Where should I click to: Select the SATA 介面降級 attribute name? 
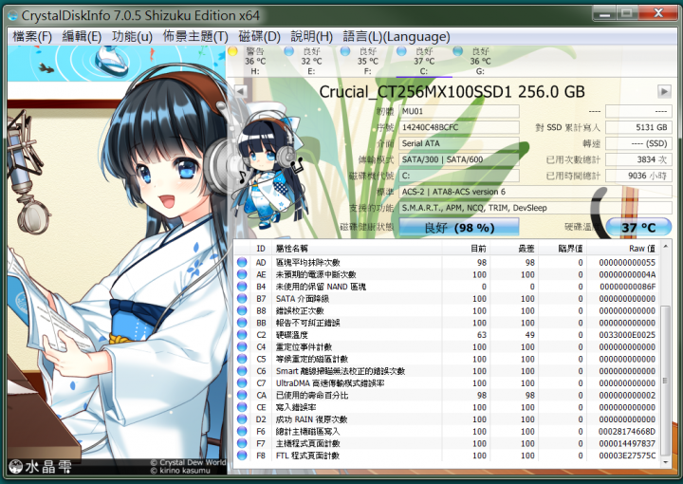303,299
